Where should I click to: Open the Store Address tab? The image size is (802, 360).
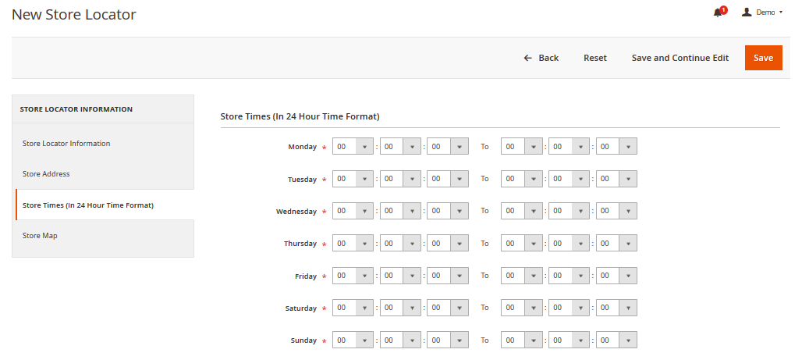pyautogui.click(x=46, y=174)
